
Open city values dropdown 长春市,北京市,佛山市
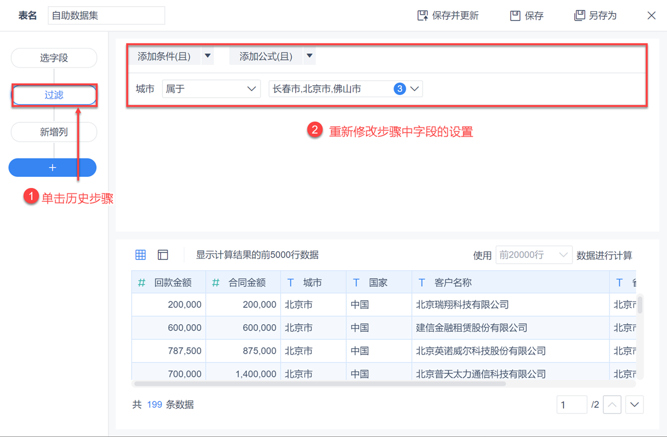coord(346,89)
